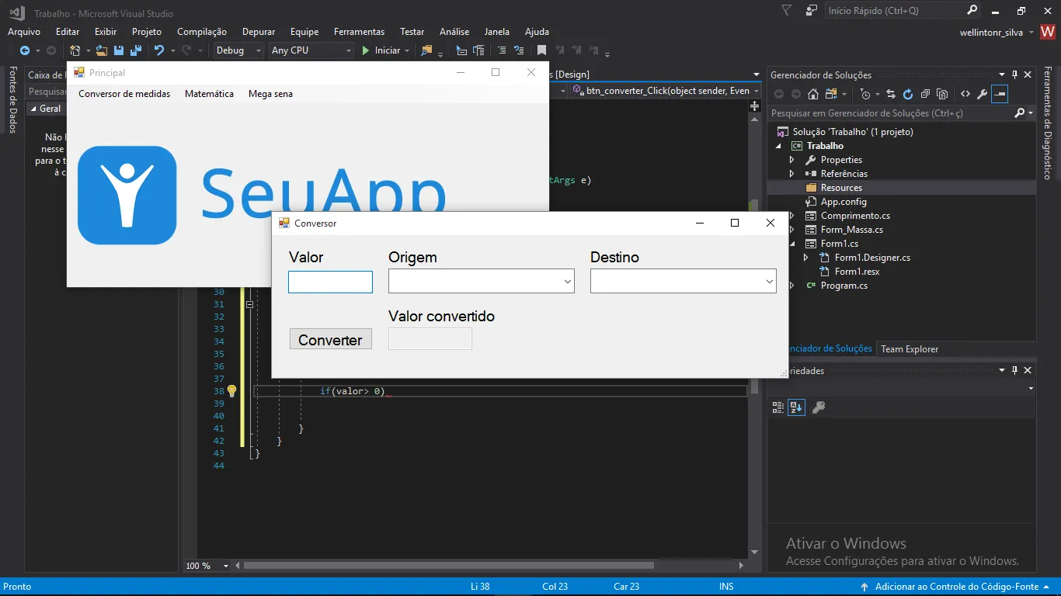Click the Home icon in Solution Explorer

coord(812,94)
